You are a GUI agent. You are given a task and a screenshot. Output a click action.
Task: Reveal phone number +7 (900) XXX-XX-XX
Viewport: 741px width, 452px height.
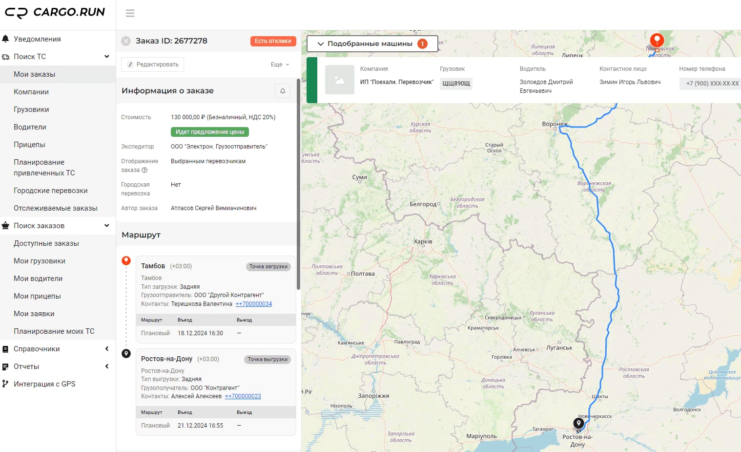click(x=710, y=84)
